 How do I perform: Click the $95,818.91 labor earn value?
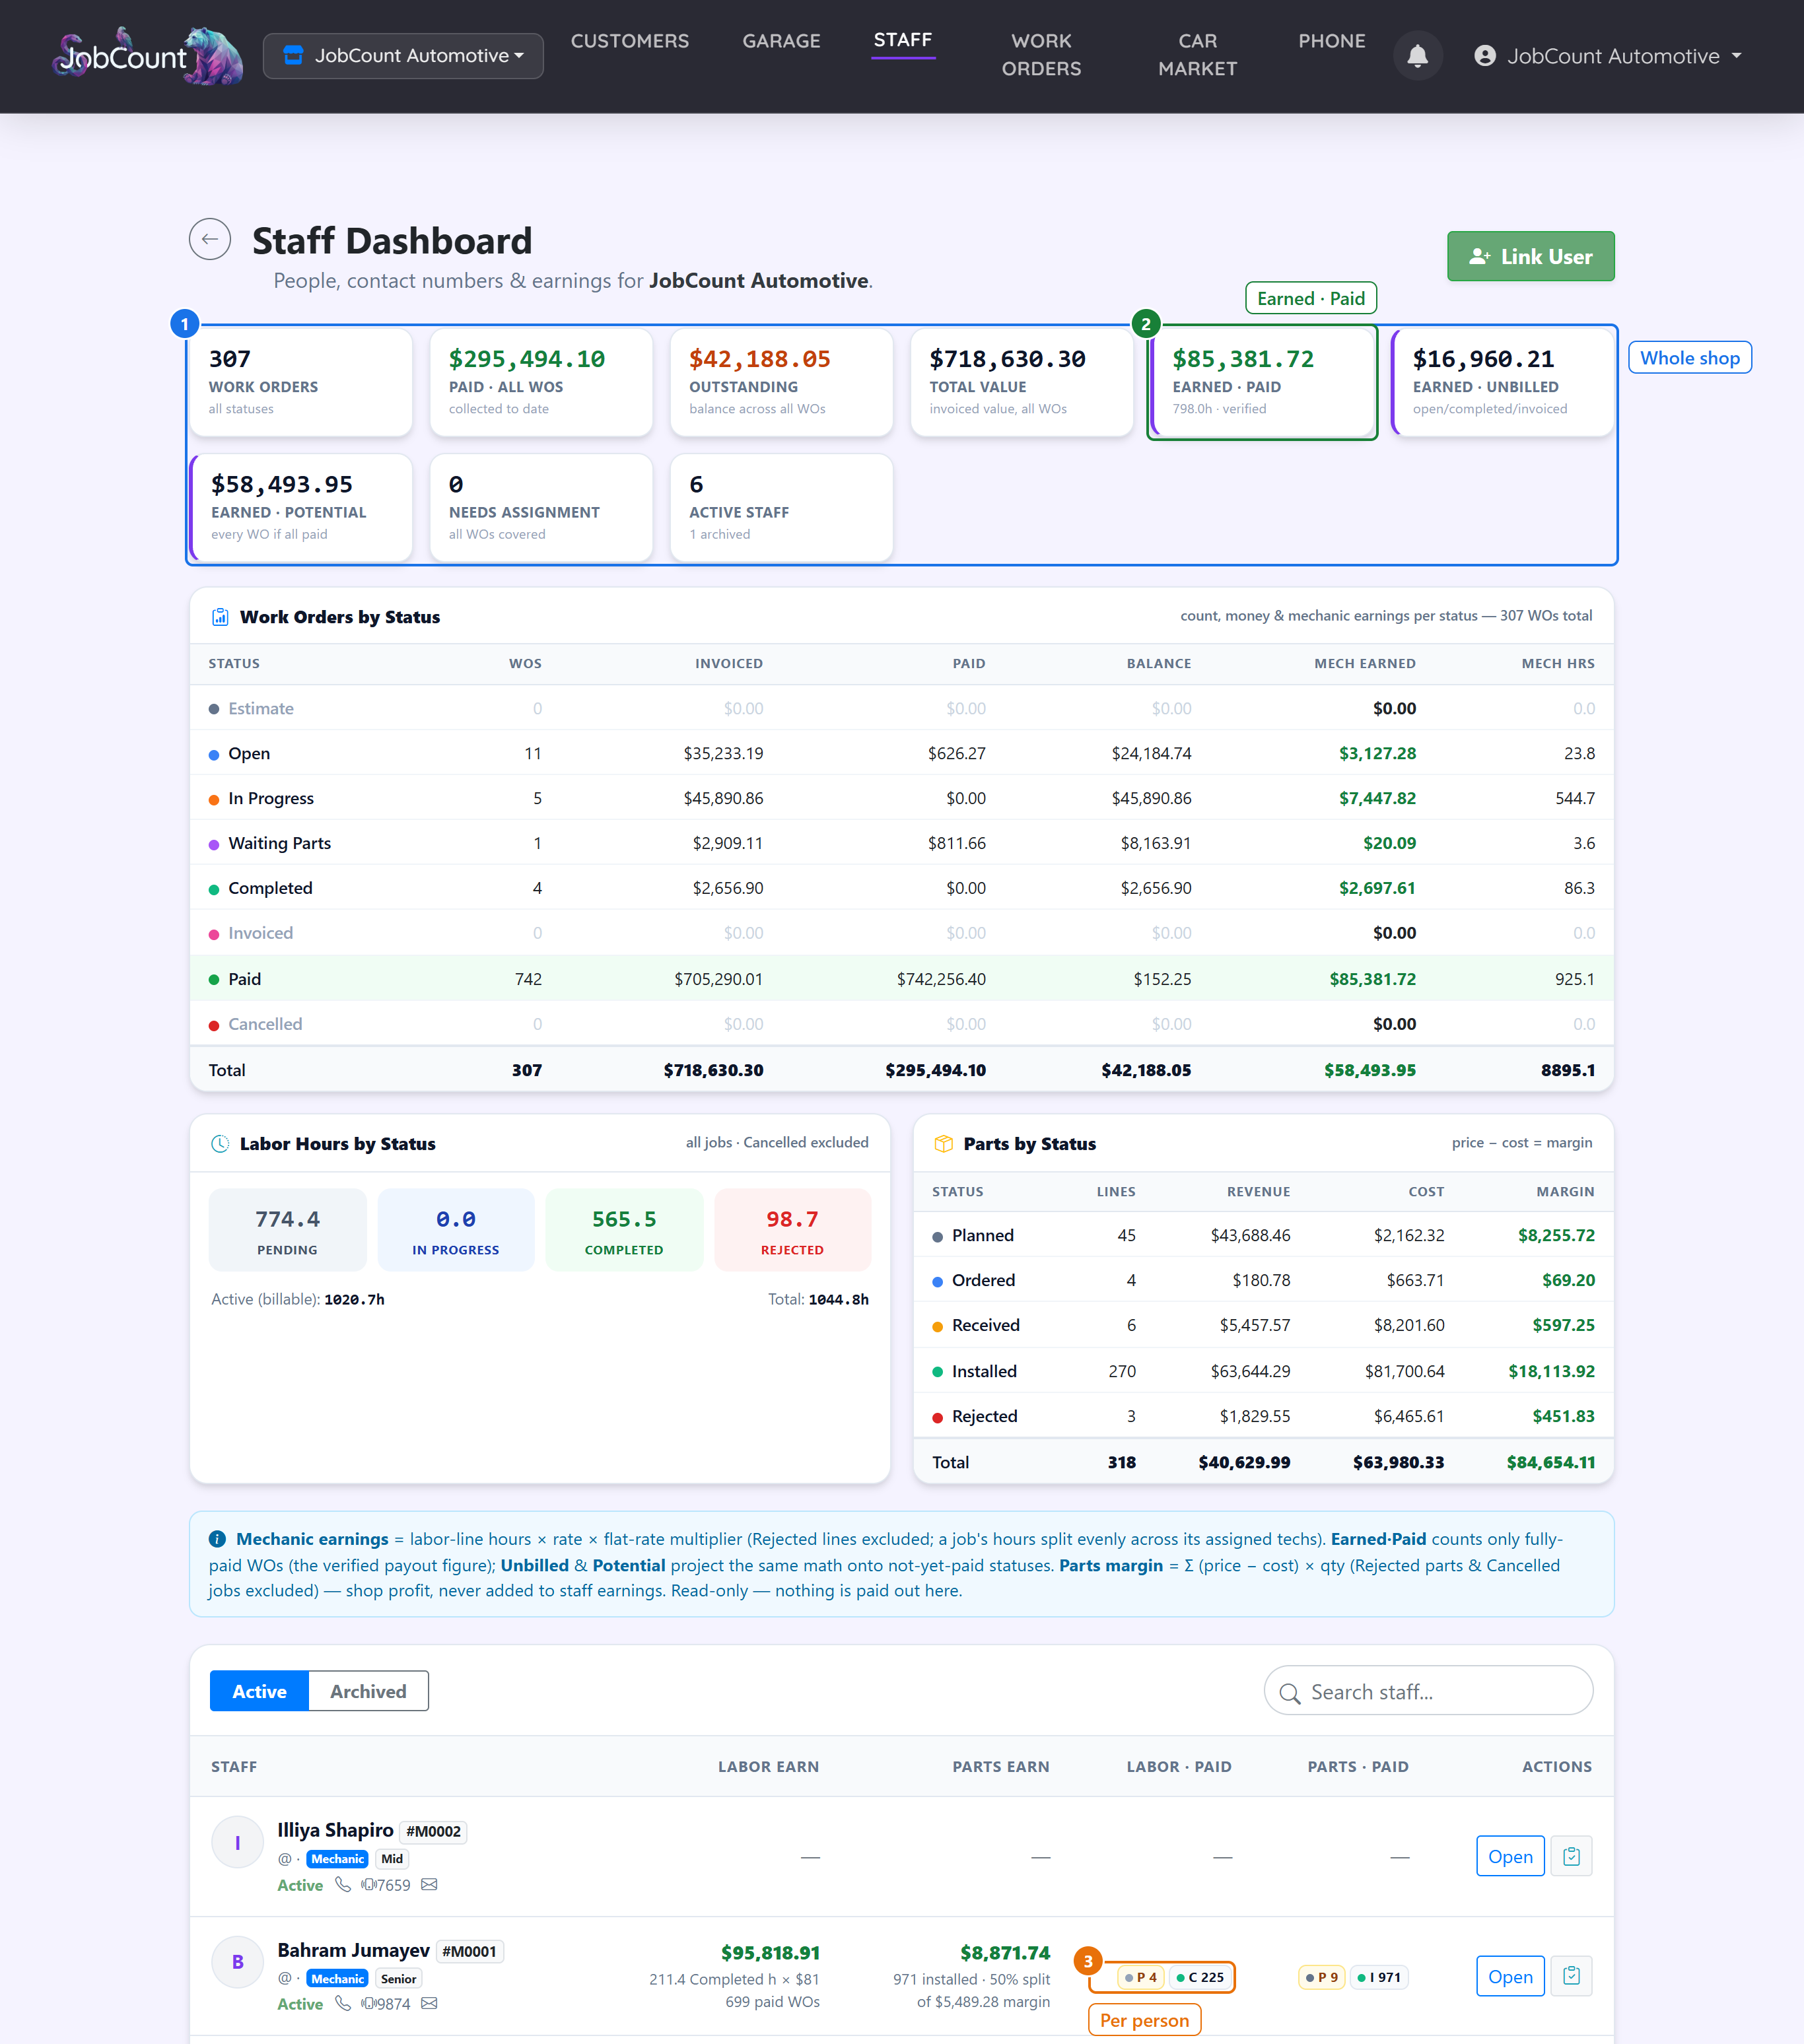[770, 1952]
